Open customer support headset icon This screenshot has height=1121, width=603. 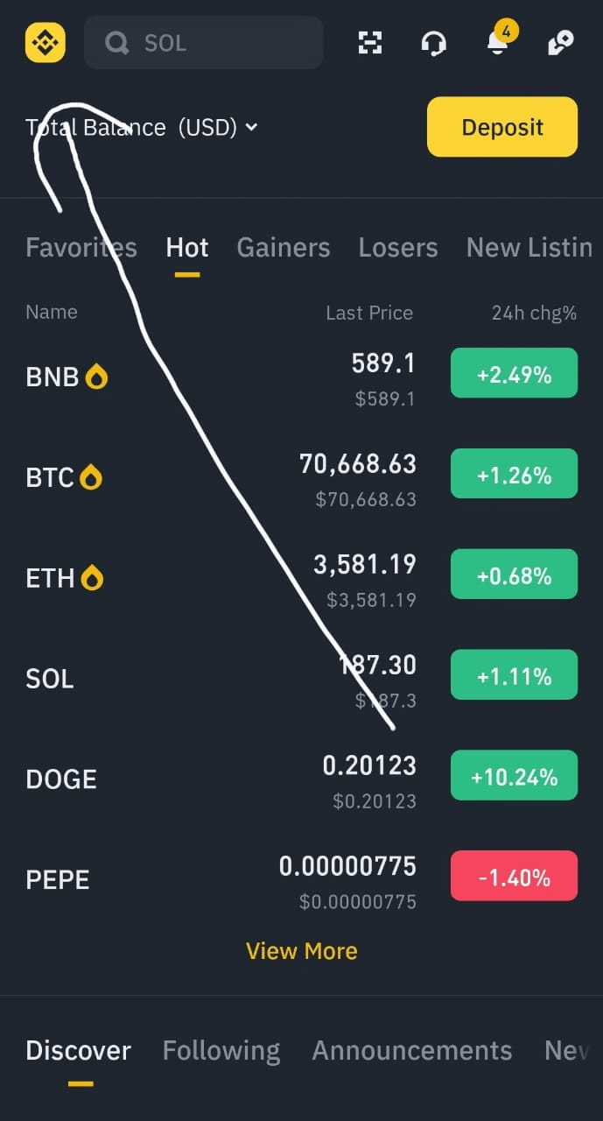click(x=433, y=42)
